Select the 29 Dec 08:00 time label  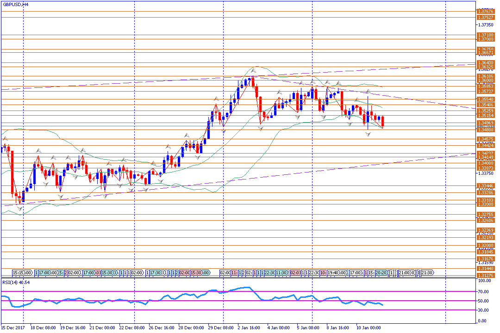click(221, 327)
